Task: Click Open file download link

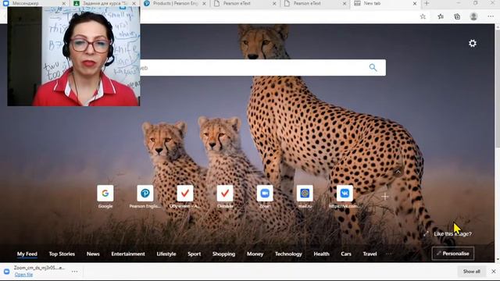Action: coord(23,275)
